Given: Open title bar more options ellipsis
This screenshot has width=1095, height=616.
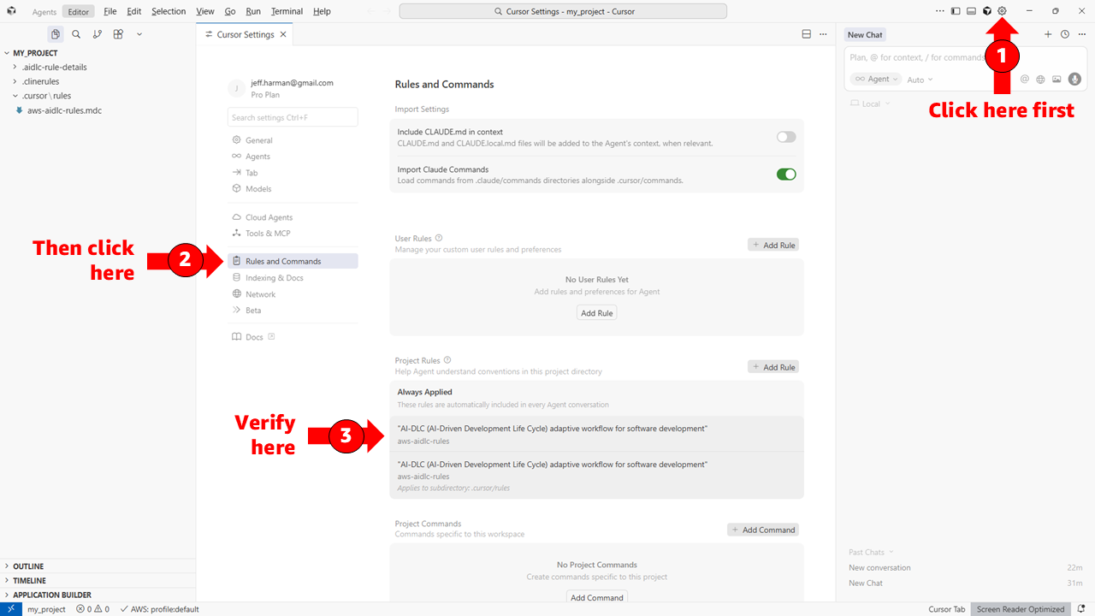Looking at the screenshot, I should click(x=940, y=11).
